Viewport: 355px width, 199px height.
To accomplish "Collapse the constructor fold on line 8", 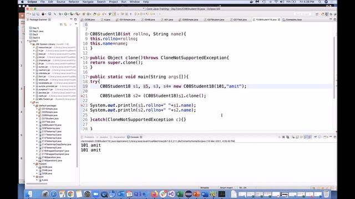I will click(89, 34).
